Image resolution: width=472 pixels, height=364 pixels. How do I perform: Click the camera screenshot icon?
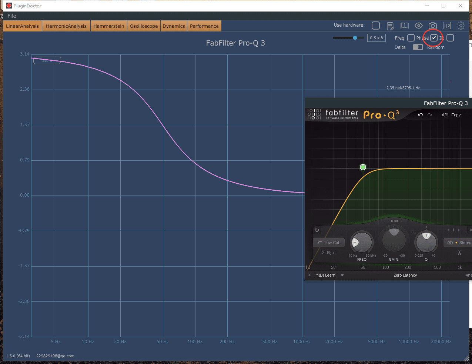[432, 26]
